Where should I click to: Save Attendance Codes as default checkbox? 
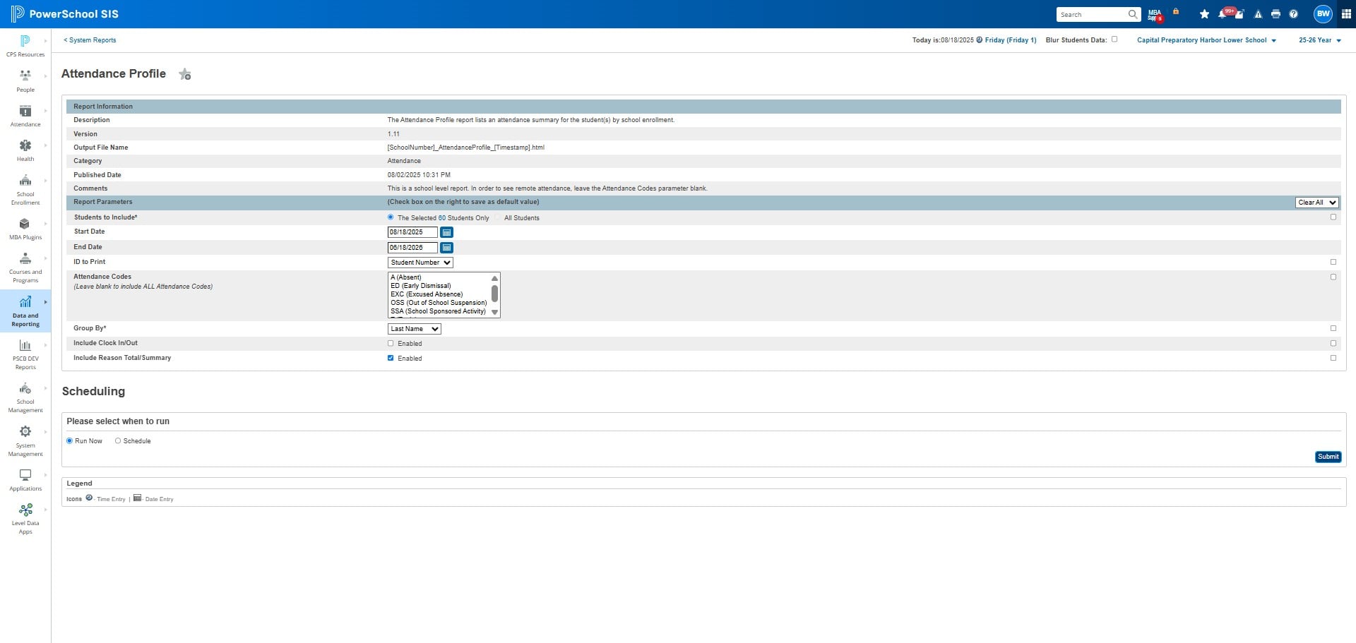pos(1333,277)
